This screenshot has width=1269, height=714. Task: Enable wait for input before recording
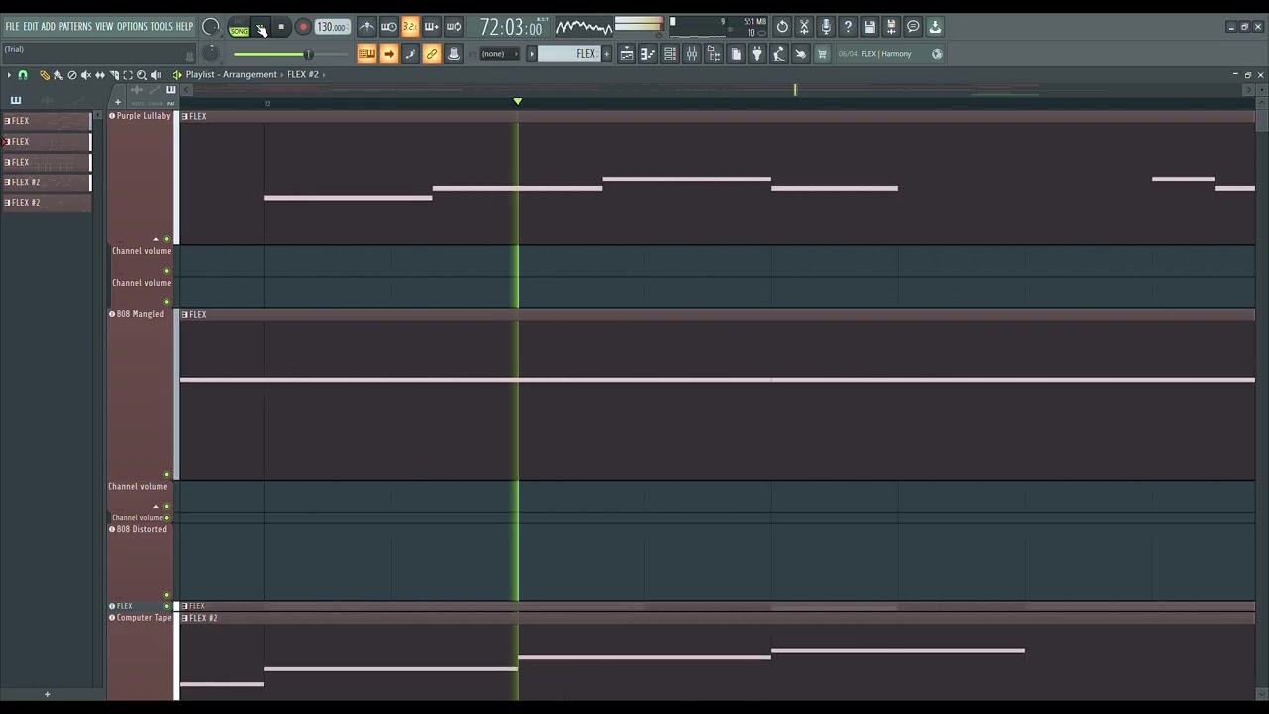pos(389,27)
